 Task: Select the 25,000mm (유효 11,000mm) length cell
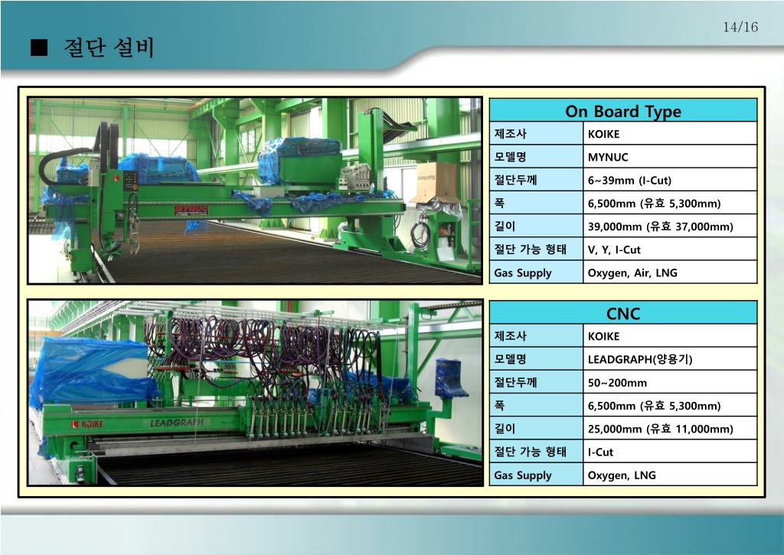[x=670, y=428]
